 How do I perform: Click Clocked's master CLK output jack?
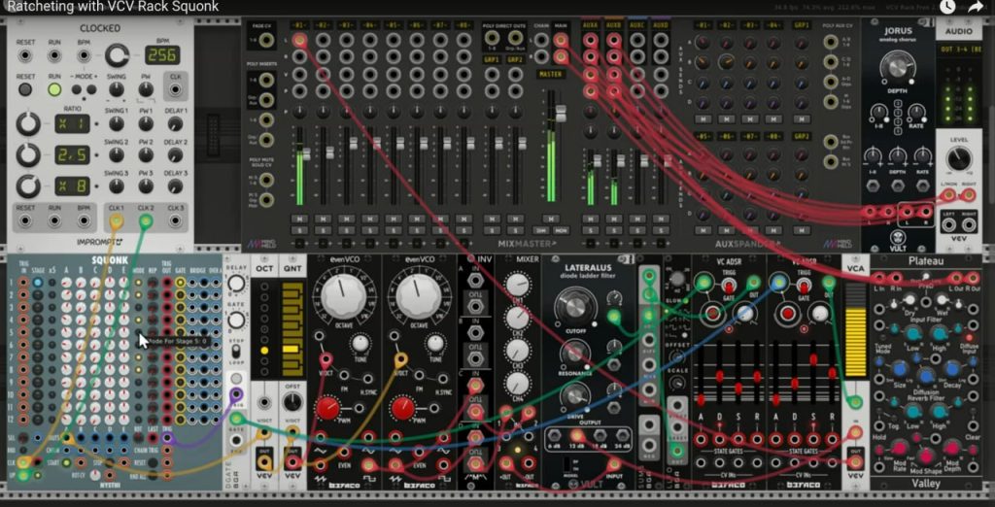[175, 89]
